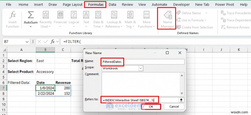Expand the formula bar fx dropdown chevron

pyautogui.click(x=57, y=42)
